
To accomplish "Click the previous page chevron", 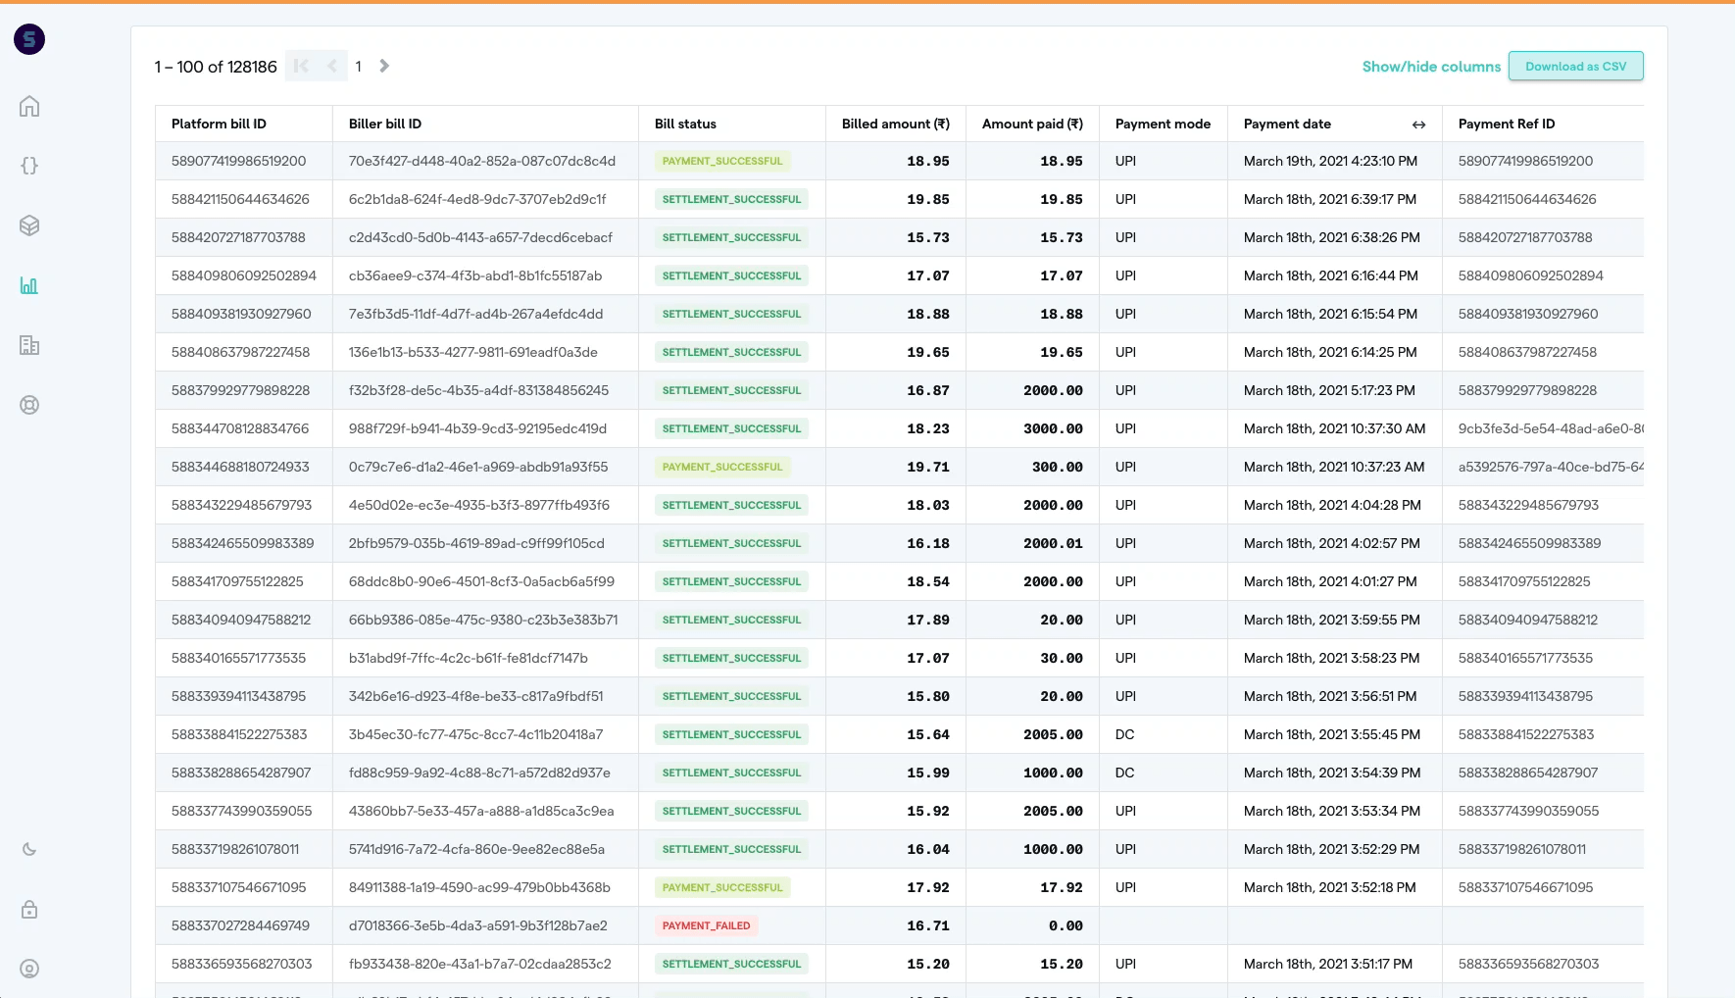I will [332, 66].
